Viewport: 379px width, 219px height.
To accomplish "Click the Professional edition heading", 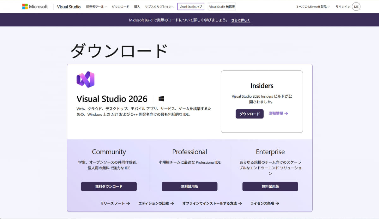I will 189,152.
